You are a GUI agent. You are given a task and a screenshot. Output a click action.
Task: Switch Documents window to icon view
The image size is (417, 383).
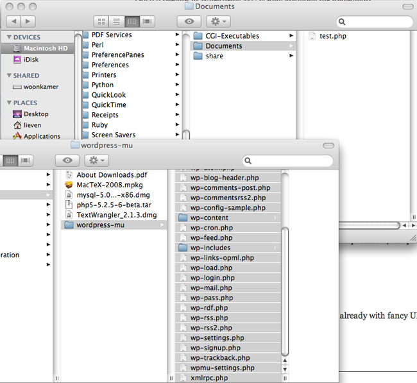pos(101,21)
